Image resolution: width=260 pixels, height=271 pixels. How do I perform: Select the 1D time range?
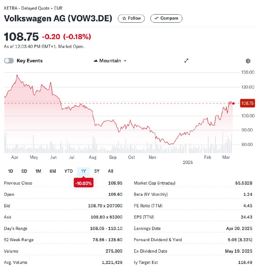pos(10,171)
